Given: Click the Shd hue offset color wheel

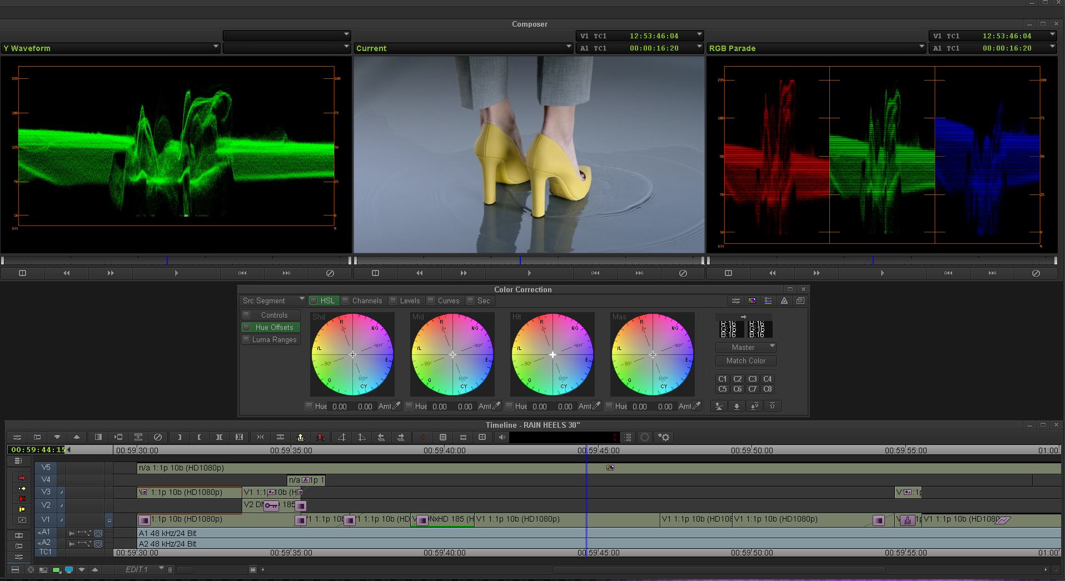Looking at the screenshot, I should coord(352,354).
